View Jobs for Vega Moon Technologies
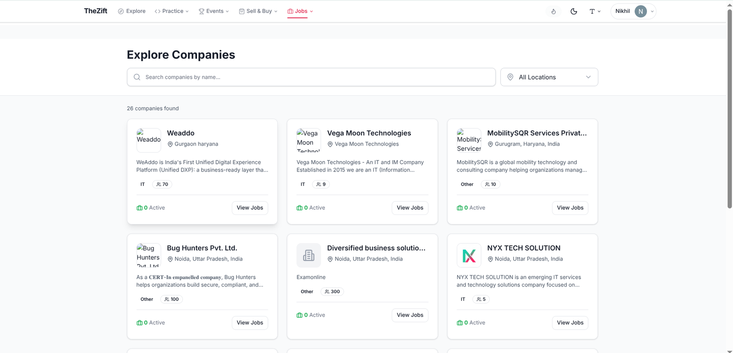This screenshot has height=353, width=733. [x=410, y=208]
